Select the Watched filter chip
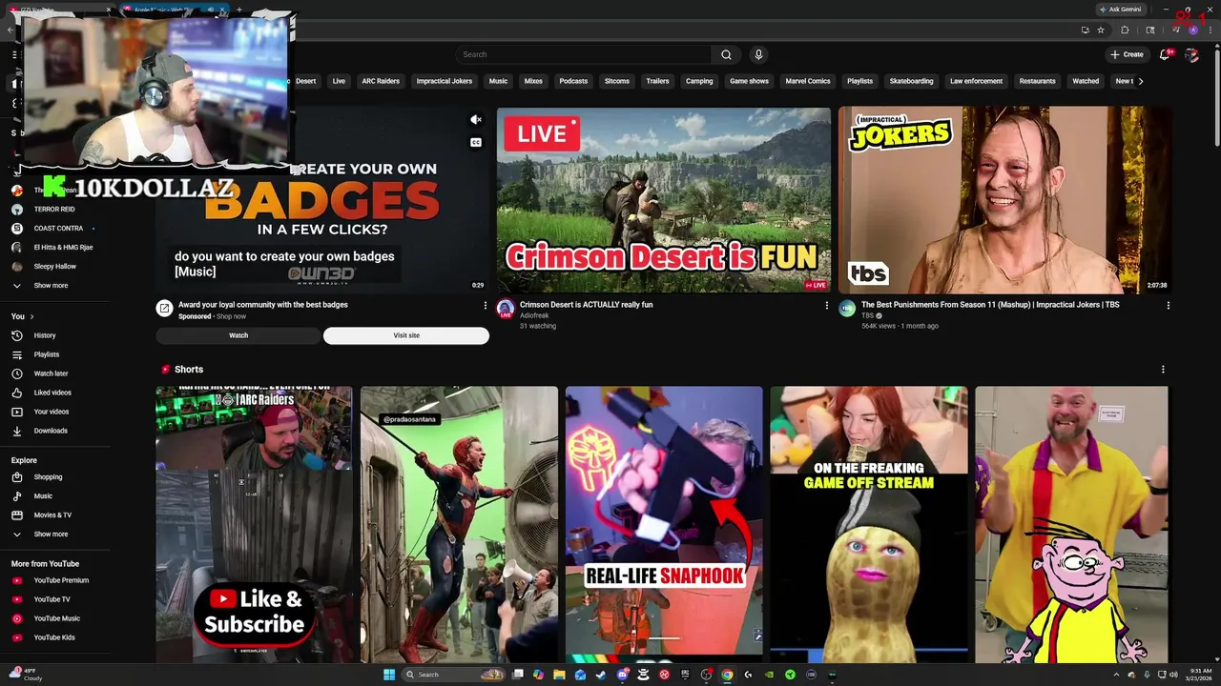 (1086, 81)
